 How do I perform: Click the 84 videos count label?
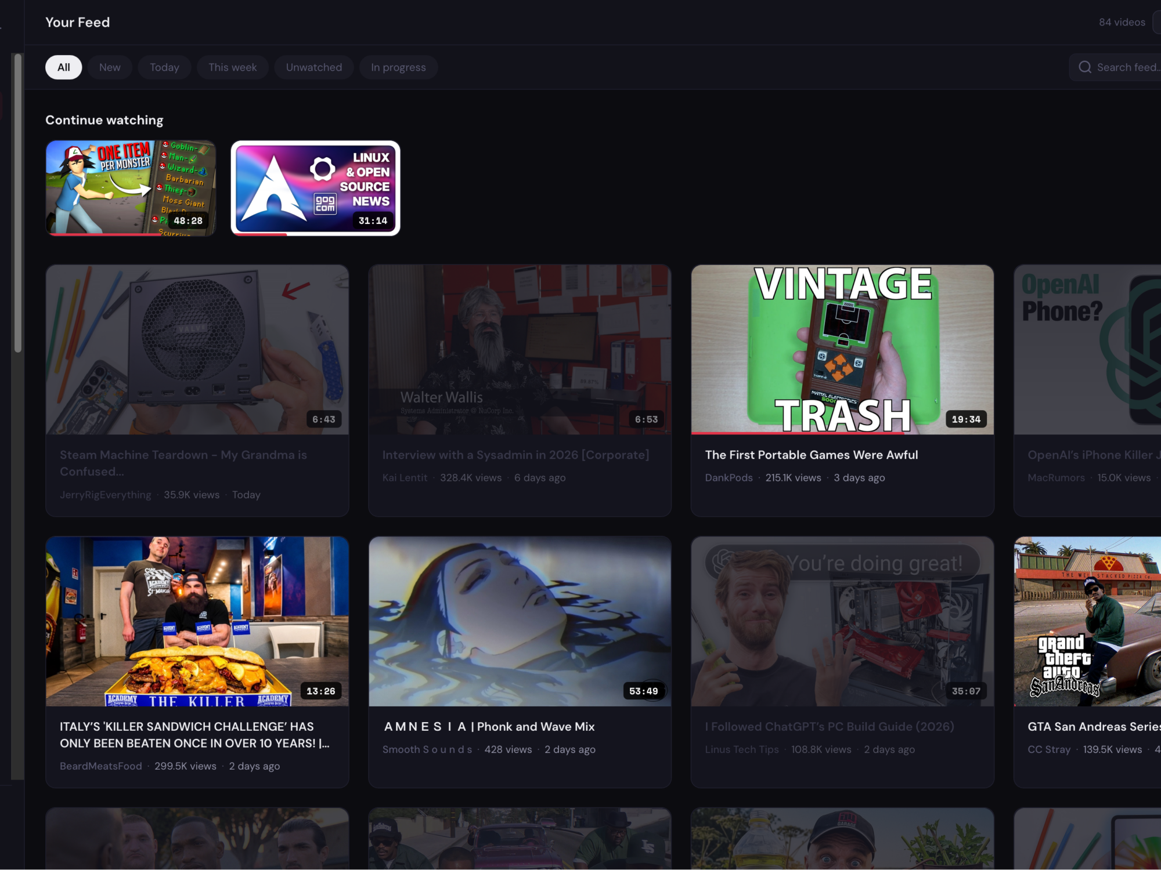[x=1122, y=22]
